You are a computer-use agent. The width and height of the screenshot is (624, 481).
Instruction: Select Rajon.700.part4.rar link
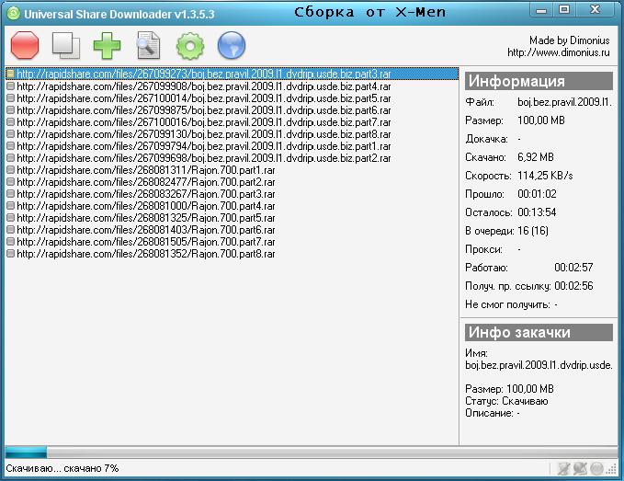coord(146,206)
